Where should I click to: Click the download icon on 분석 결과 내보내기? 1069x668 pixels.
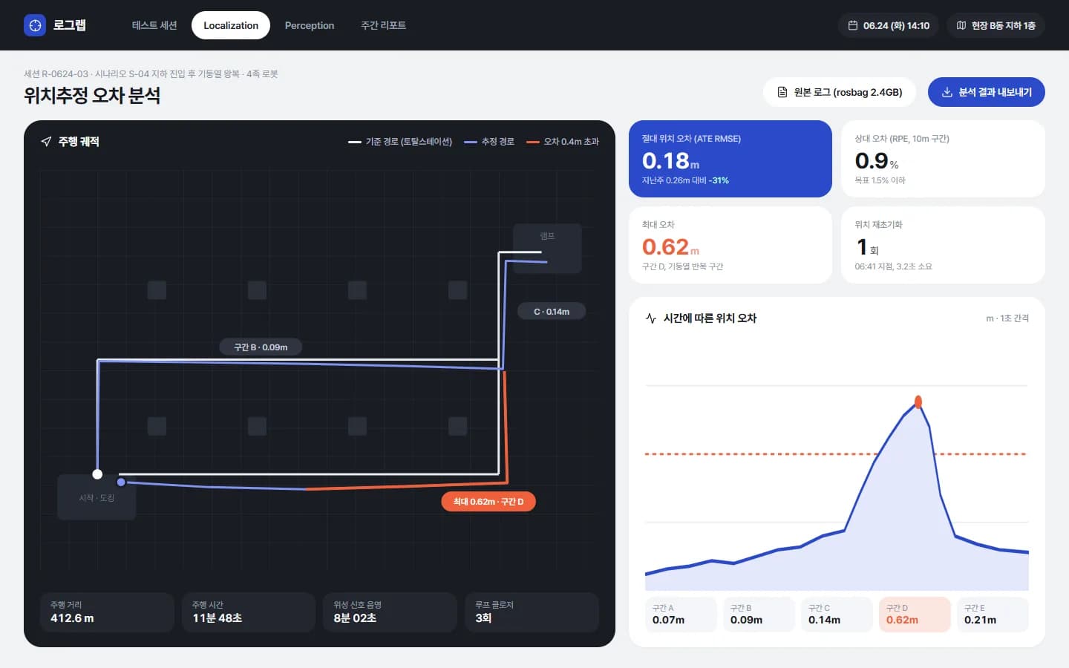947,92
